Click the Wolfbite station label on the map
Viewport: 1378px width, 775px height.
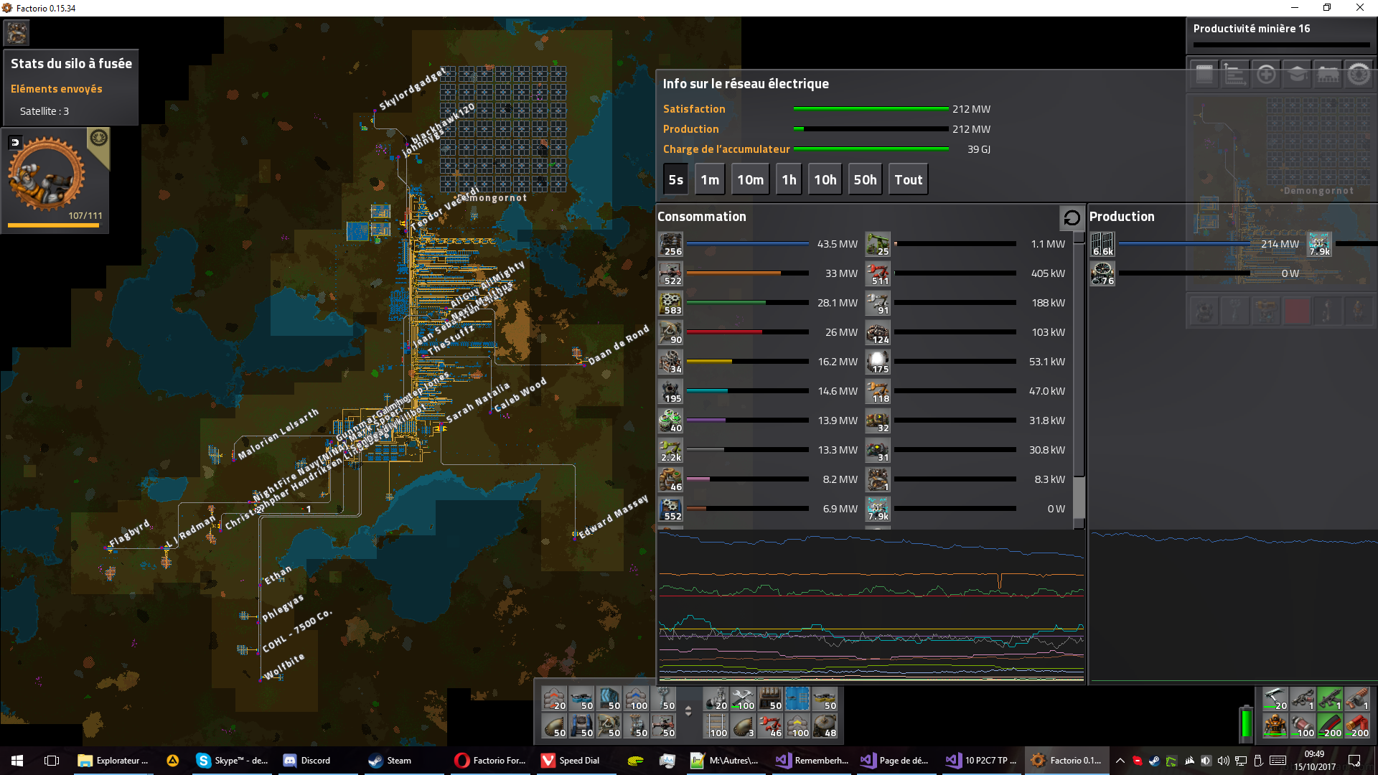coord(284,667)
